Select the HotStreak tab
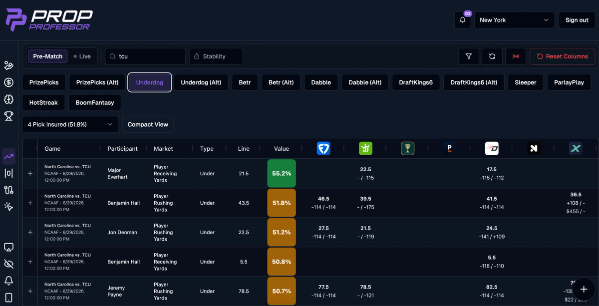Image resolution: width=599 pixels, height=306 pixels. point(43,102)
